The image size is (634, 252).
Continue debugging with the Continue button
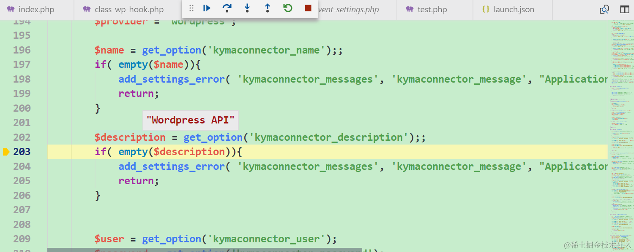tap(207, 8)
